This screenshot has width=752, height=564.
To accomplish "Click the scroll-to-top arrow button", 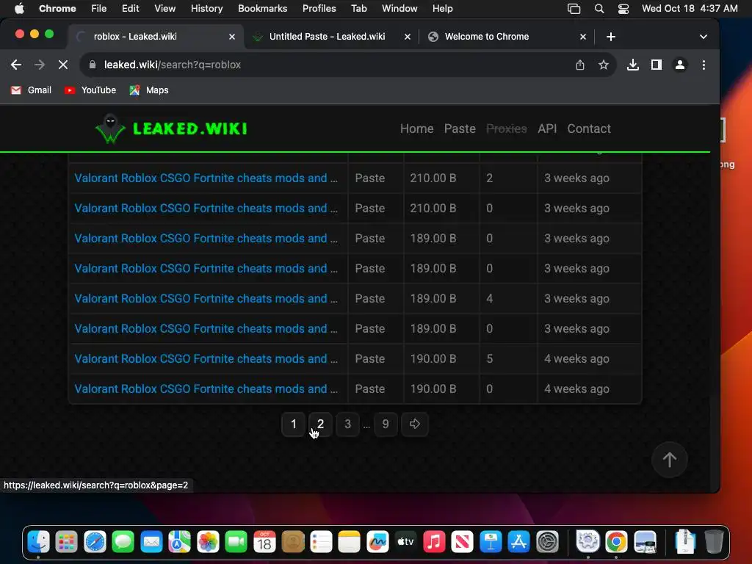I will [x=670, y=460].
